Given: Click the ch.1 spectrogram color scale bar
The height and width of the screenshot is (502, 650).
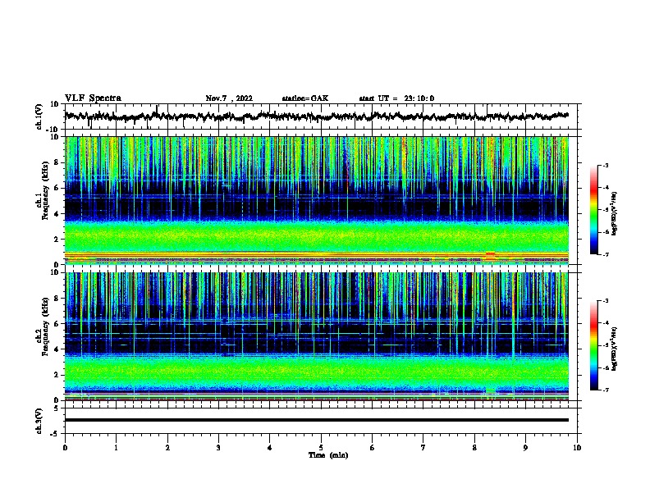Looking at the screenshot, I should tap(593, 210).
